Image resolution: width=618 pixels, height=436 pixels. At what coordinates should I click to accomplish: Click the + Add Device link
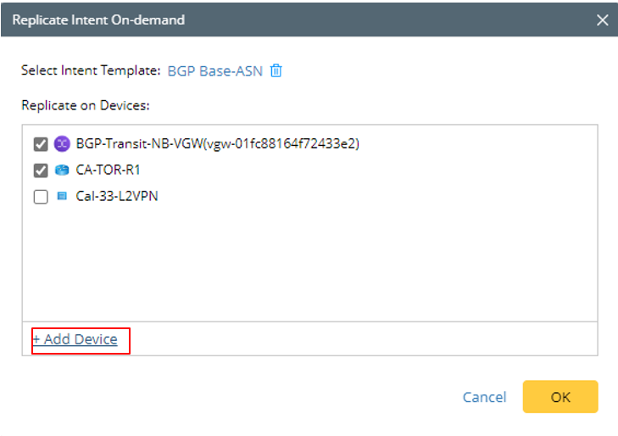pos(75,339)
